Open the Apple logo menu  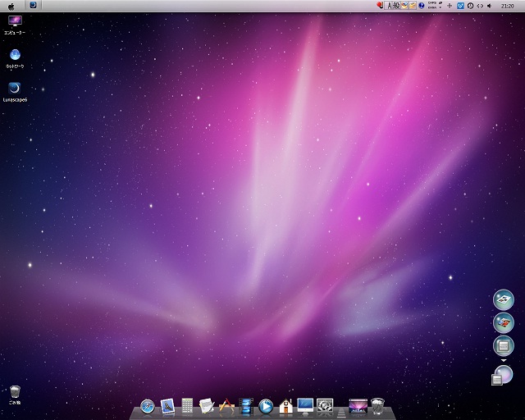click(11, 6)
